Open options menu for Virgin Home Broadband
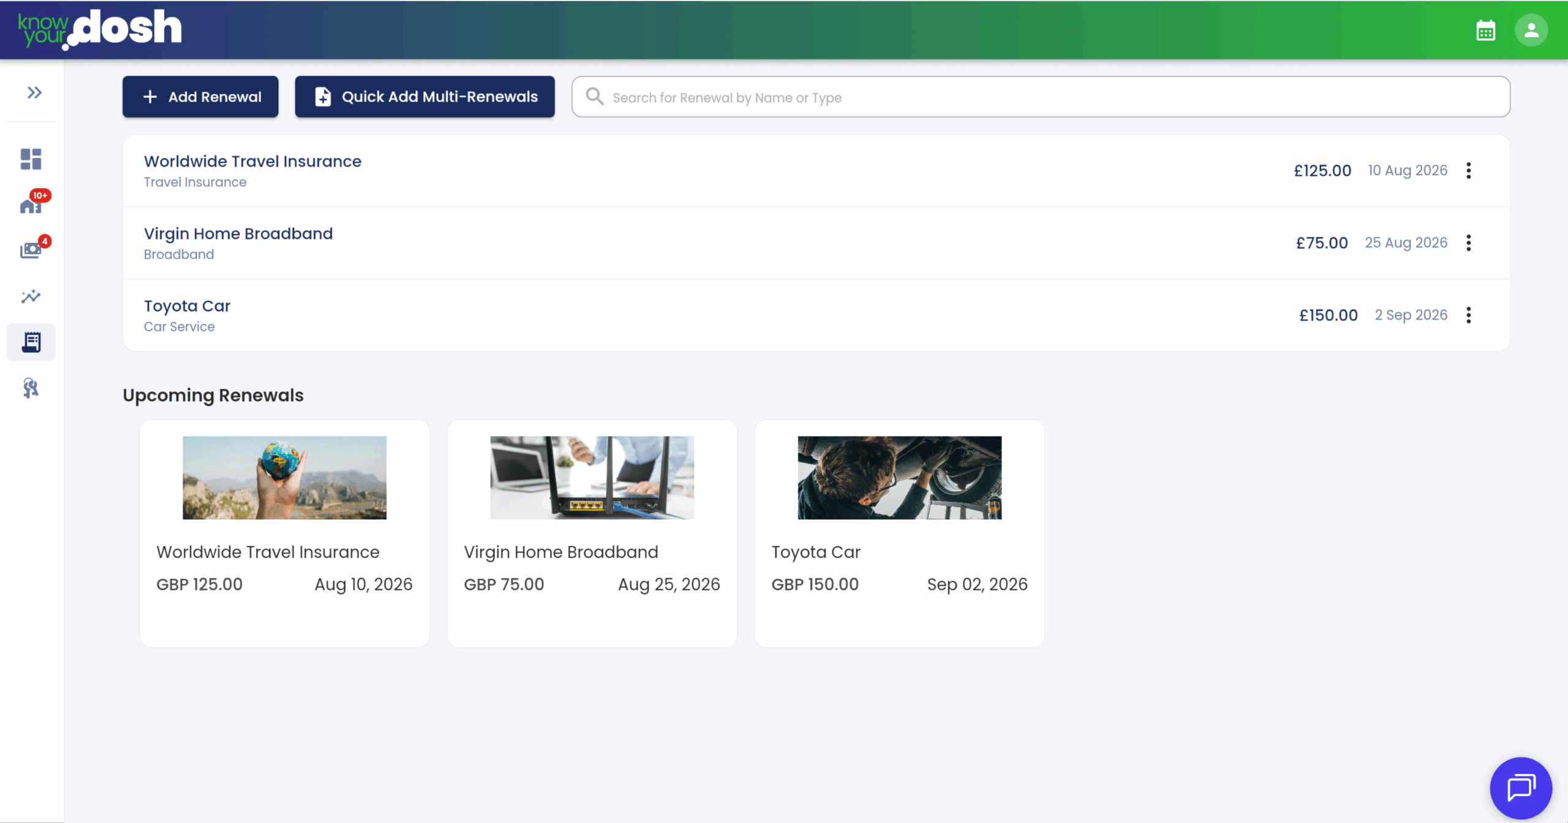Image resolution: width=1568 pixels, height=823 pixels. [x=1469, y=243]
